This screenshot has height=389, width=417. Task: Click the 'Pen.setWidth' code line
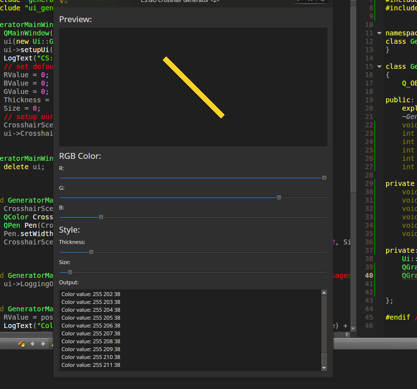29,234
